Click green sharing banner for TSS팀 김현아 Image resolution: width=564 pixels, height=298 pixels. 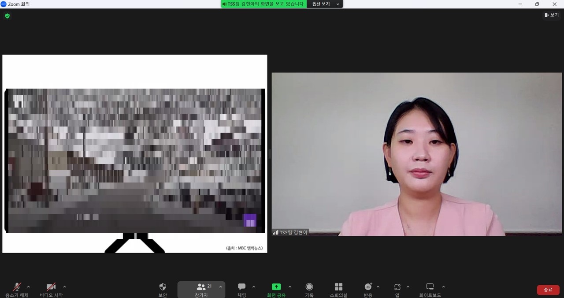click(263, 4)
